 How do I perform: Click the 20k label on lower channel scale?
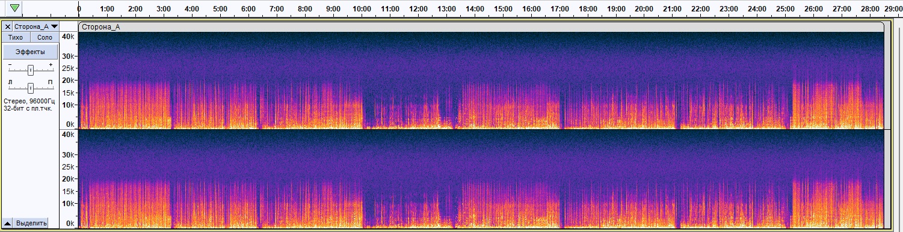coord(69,179)
